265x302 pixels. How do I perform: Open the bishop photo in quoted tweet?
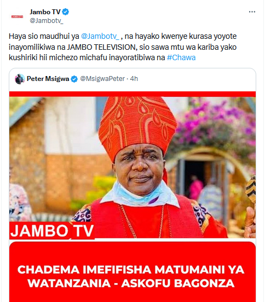pos(132,167)
